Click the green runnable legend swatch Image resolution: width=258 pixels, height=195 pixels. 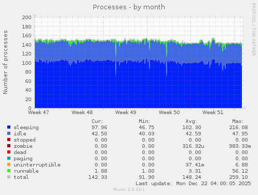tap(9, 171)
